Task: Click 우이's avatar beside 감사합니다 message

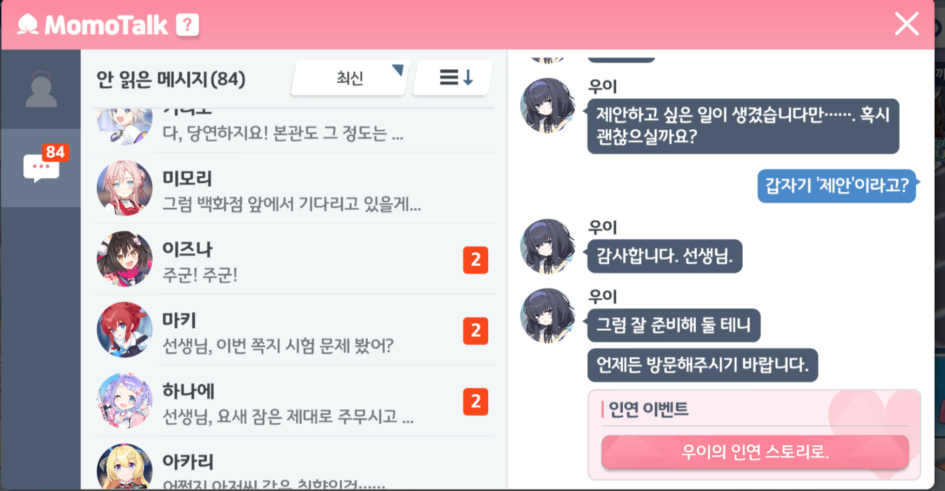Action: click(547, 246)
